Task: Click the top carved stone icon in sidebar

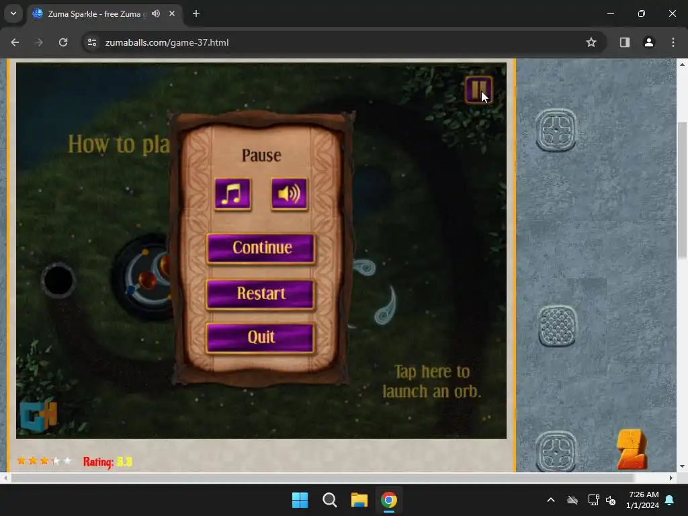Action: [x=556, y=130]
